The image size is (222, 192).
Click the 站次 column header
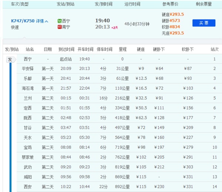(x=215, y=49)
